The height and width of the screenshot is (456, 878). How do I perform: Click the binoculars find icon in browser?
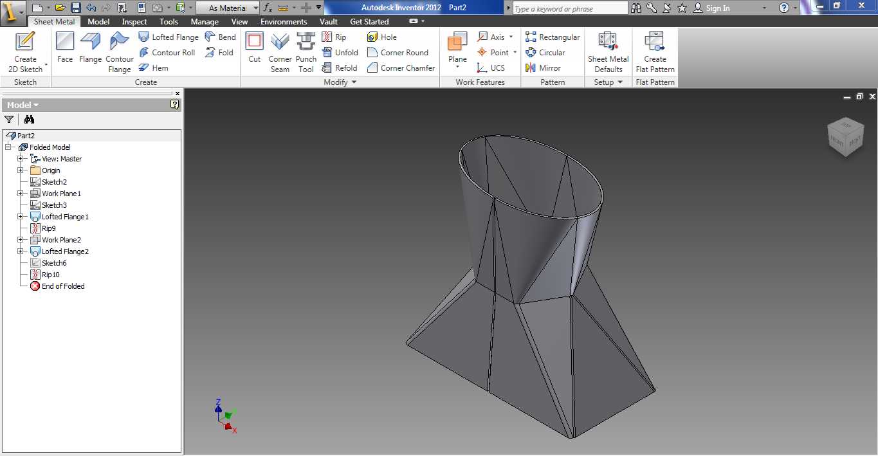click(x=29, y=119)
